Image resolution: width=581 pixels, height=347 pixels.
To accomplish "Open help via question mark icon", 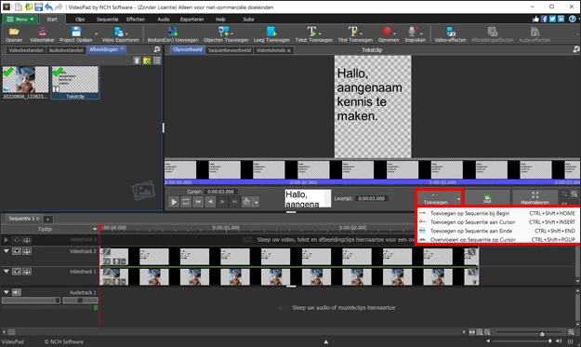I will (x=573, y=19).
